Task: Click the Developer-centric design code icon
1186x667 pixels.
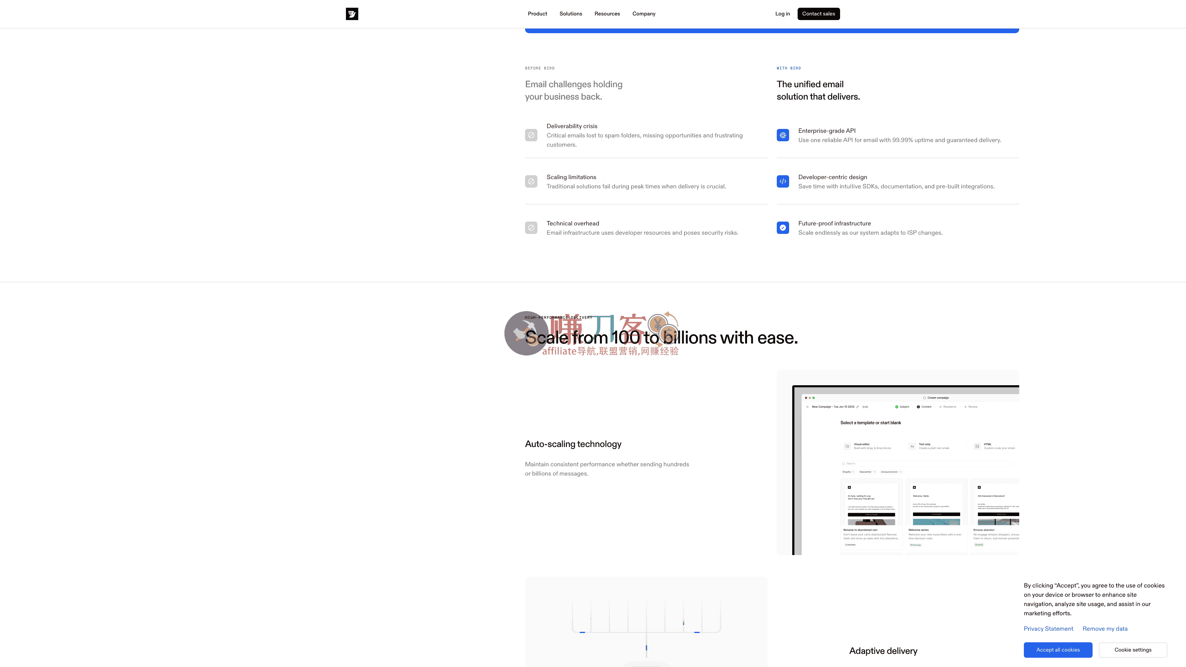Action: [x=783, y=181]
